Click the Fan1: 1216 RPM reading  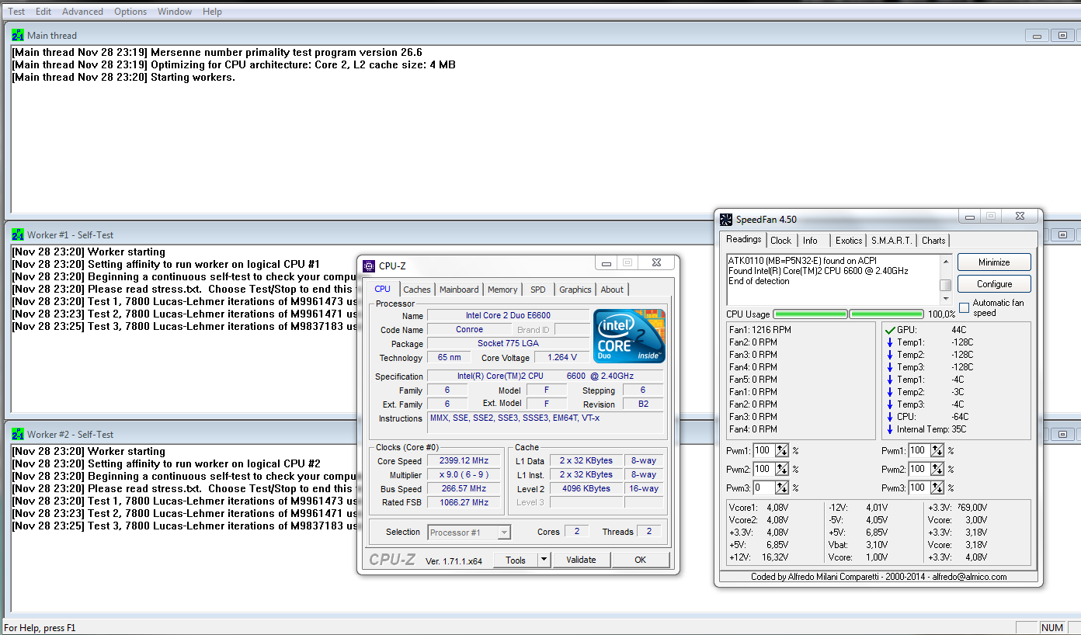click(760, 330)
